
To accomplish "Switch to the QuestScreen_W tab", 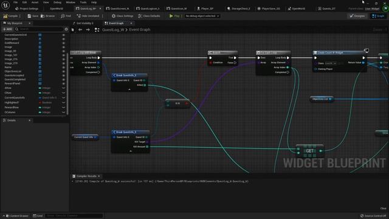I will point(117,9).
